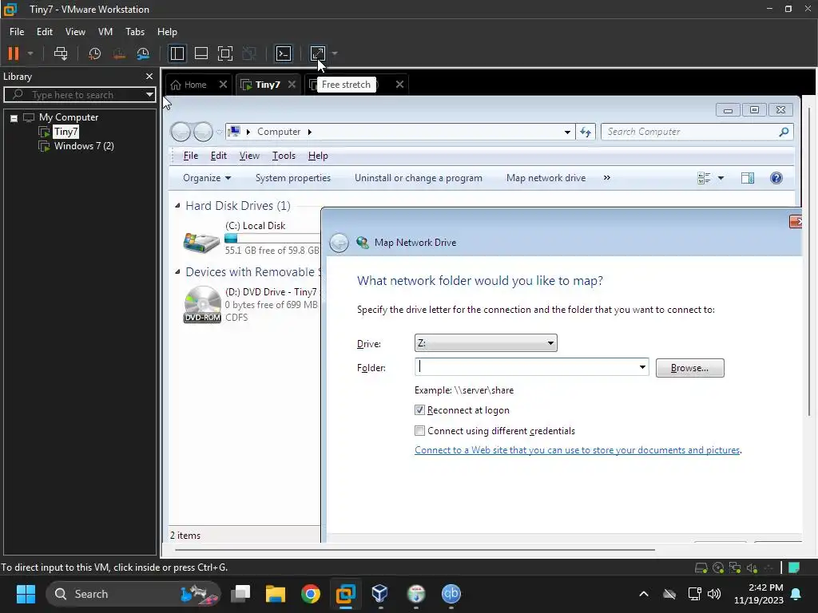The image size is (818, 613).
Task: Open the VMware VM menu
Action: (x=105, y=32)
